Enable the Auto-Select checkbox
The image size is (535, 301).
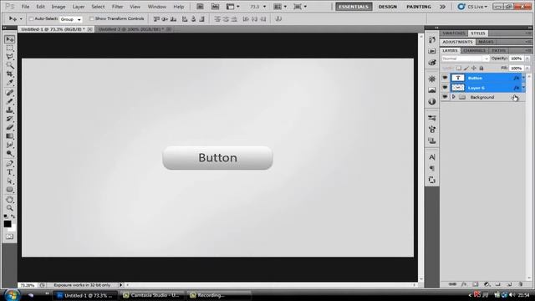[x=32, y=18]
